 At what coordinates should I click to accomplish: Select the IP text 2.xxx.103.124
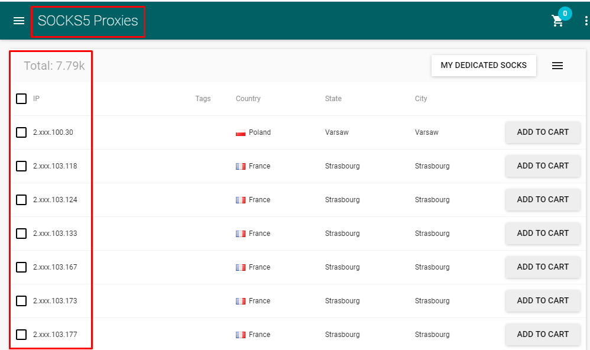(55, 200)
